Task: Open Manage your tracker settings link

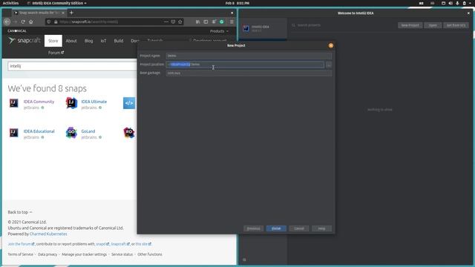Action: (x=84, y=254)
